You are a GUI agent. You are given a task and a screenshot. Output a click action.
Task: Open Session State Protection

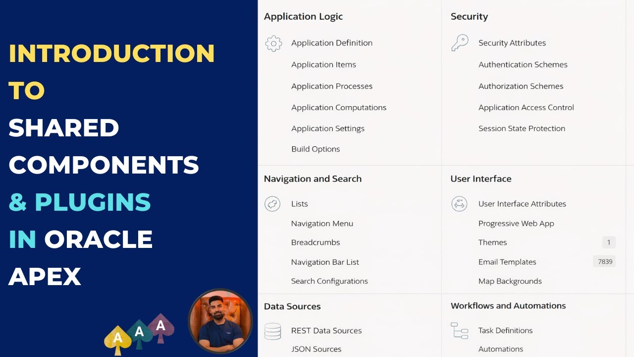522,128
